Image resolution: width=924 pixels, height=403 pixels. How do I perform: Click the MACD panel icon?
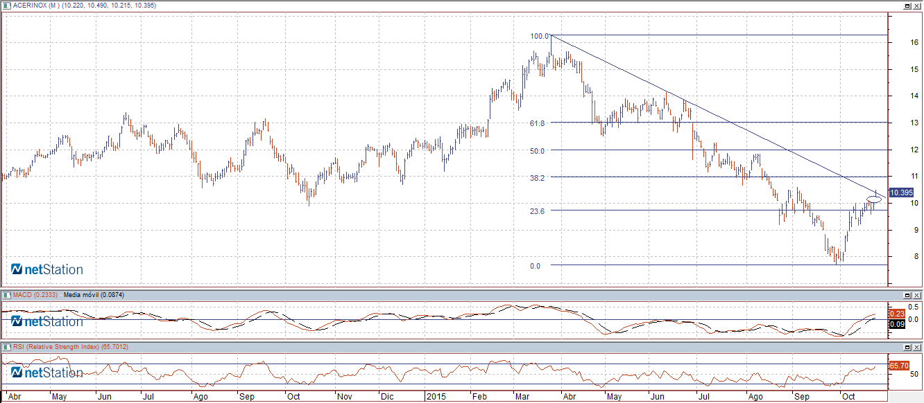pyautogui.click(x=7, y=295)
